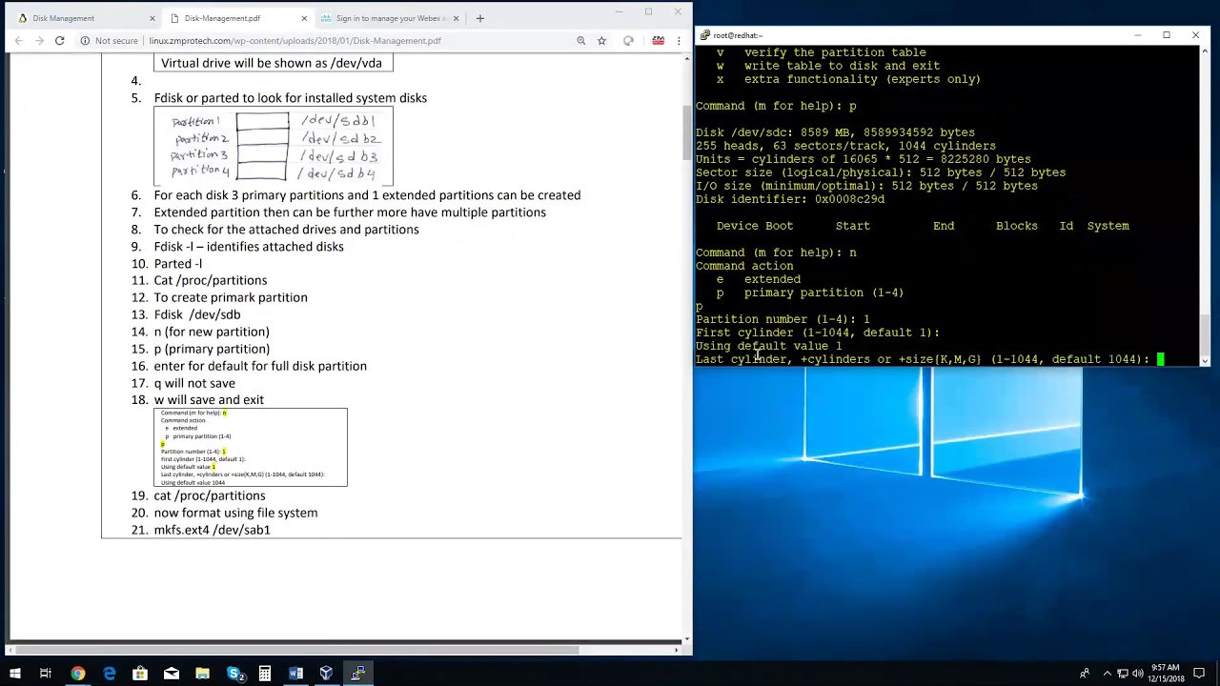The height and width of the screenshot is (686, 1220).
Task: Click the ZM extension icon in Chrome
Action: tap(658, 41)
